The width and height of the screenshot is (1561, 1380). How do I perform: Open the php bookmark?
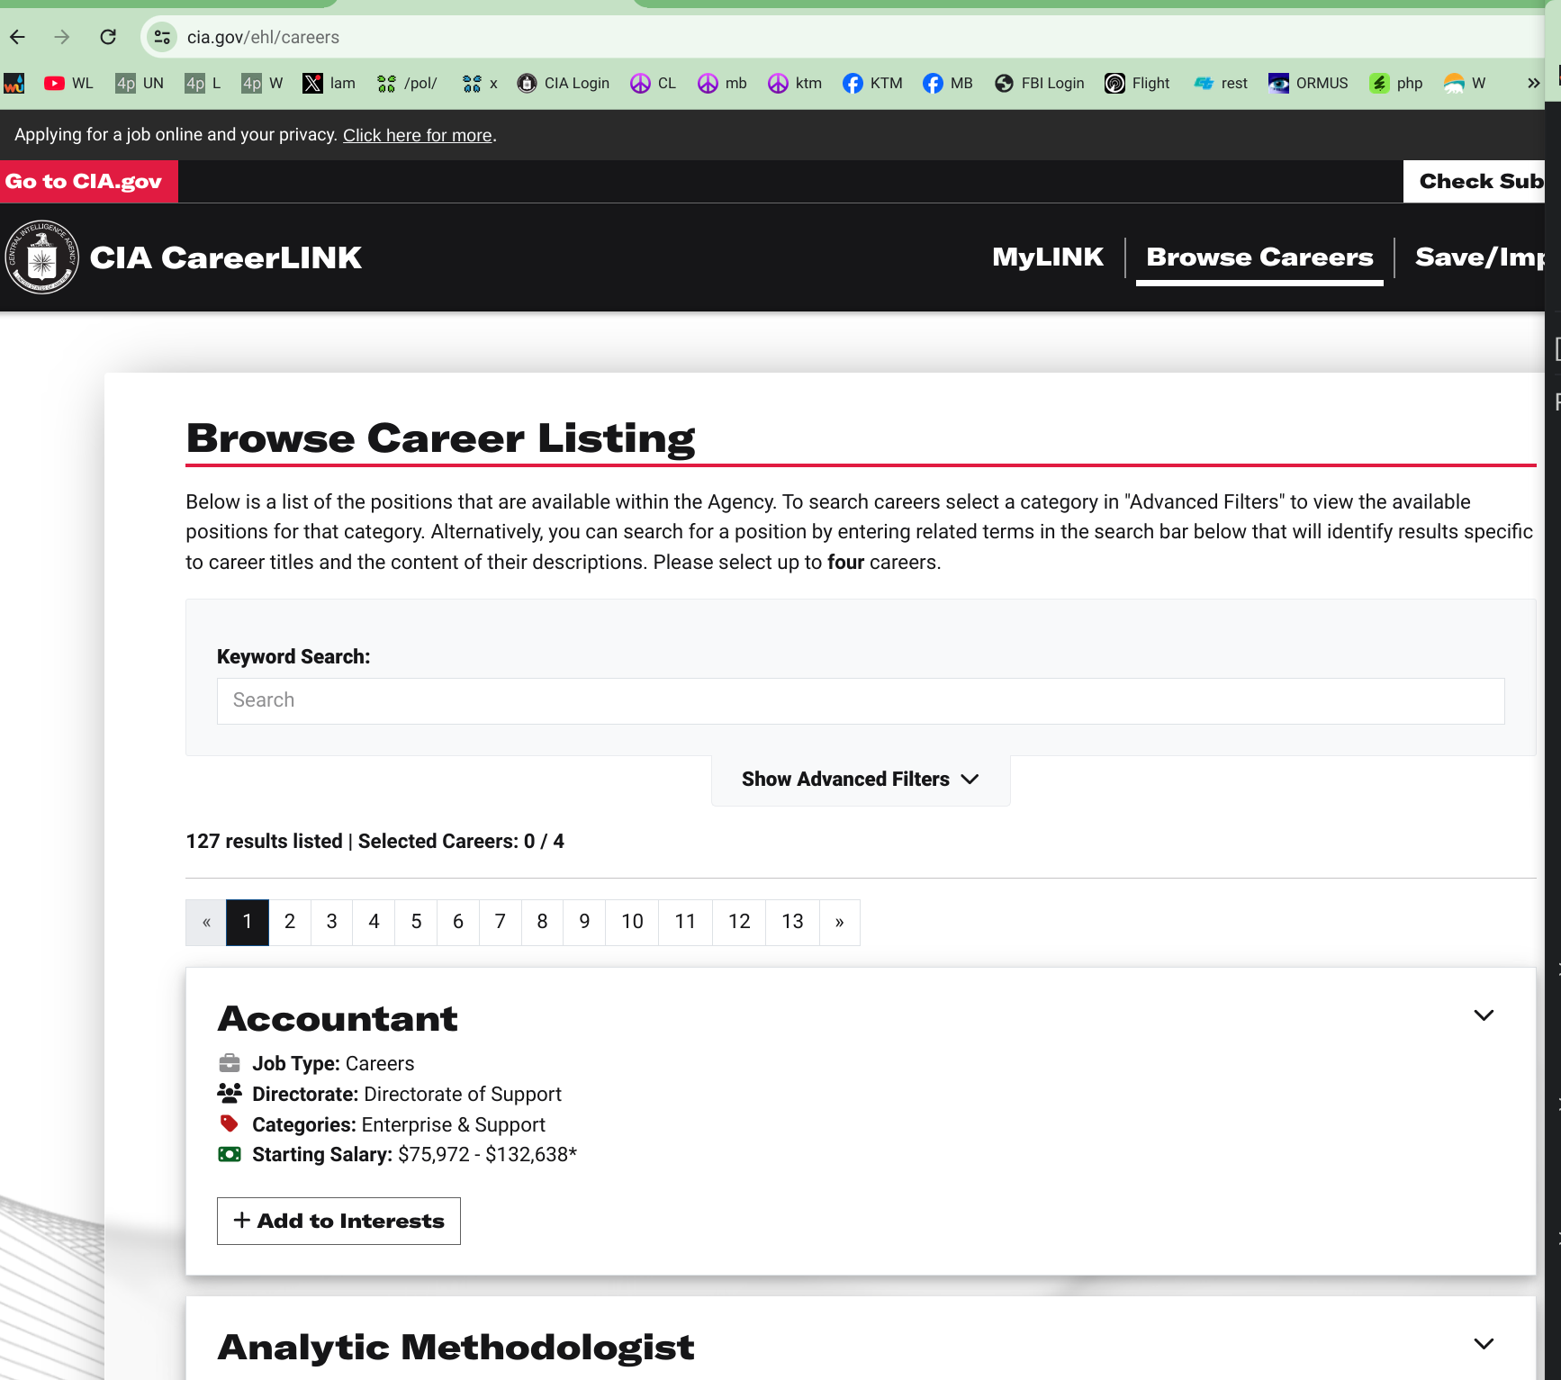pos(1396,84)
